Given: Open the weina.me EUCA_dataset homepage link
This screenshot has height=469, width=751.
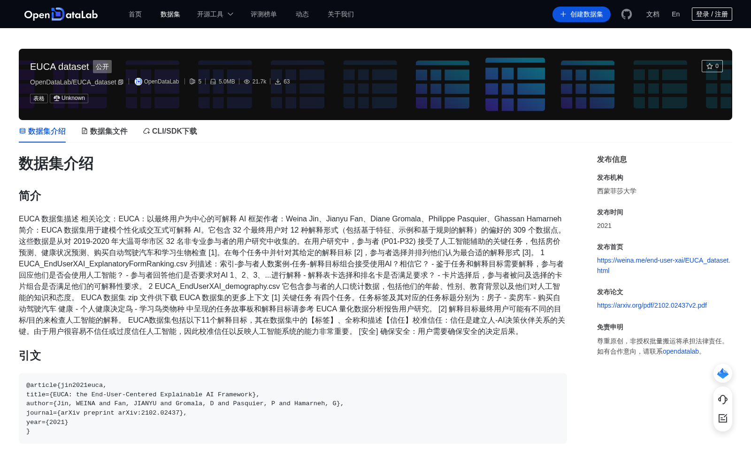Looking at the screenshot, I should (x=664, y=265).
